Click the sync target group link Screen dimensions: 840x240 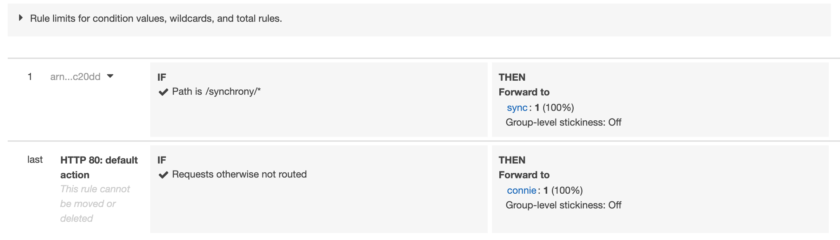coord(517,108)
